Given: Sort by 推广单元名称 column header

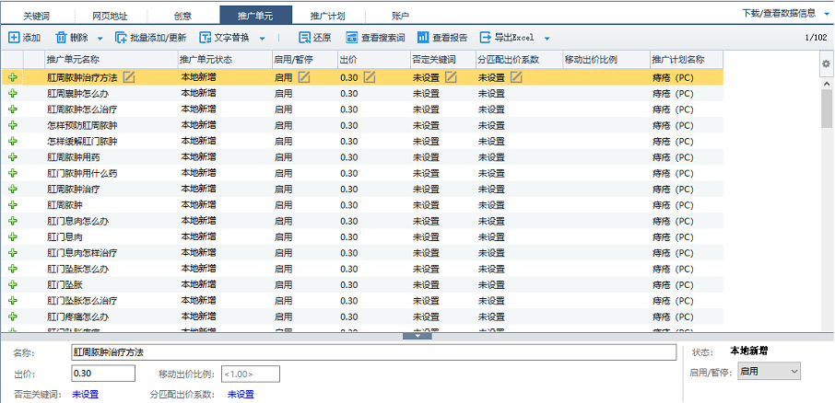Looking at the screenshot, I should point(111,60).
